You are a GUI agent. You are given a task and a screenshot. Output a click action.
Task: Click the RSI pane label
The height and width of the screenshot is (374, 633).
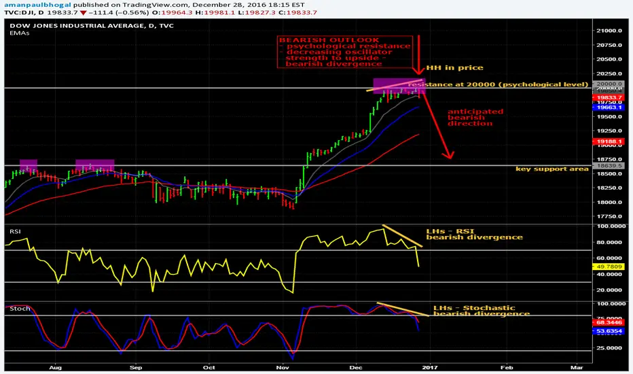coord(16,231)
